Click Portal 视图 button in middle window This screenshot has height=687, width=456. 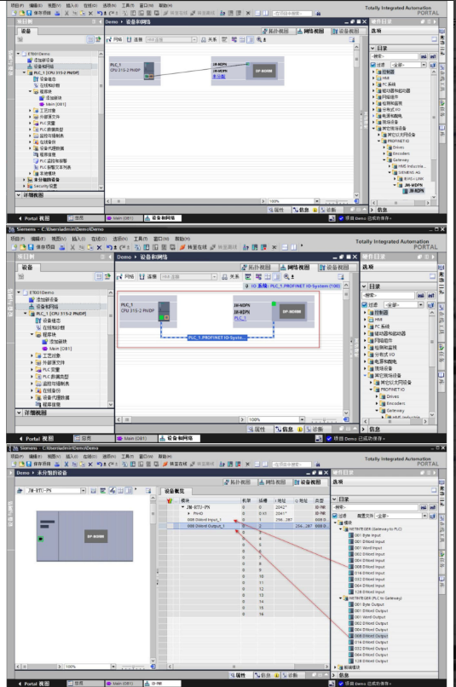36,438
